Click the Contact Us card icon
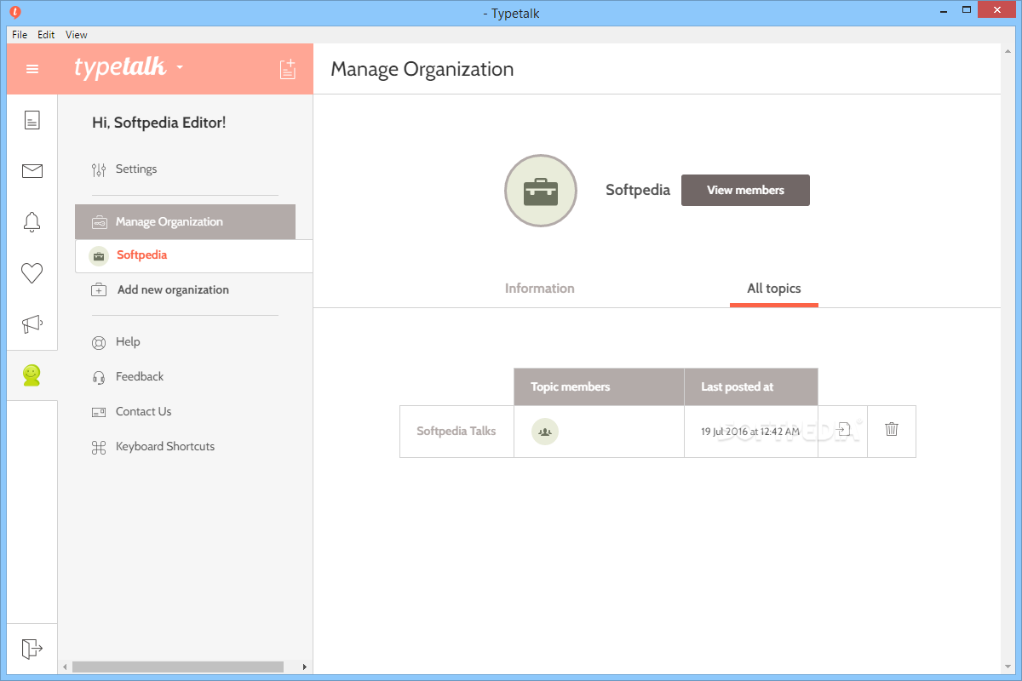1022x681 pixels. click(x=99, y=412)
